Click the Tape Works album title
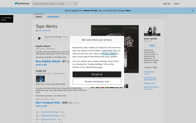 coord(46,27)
